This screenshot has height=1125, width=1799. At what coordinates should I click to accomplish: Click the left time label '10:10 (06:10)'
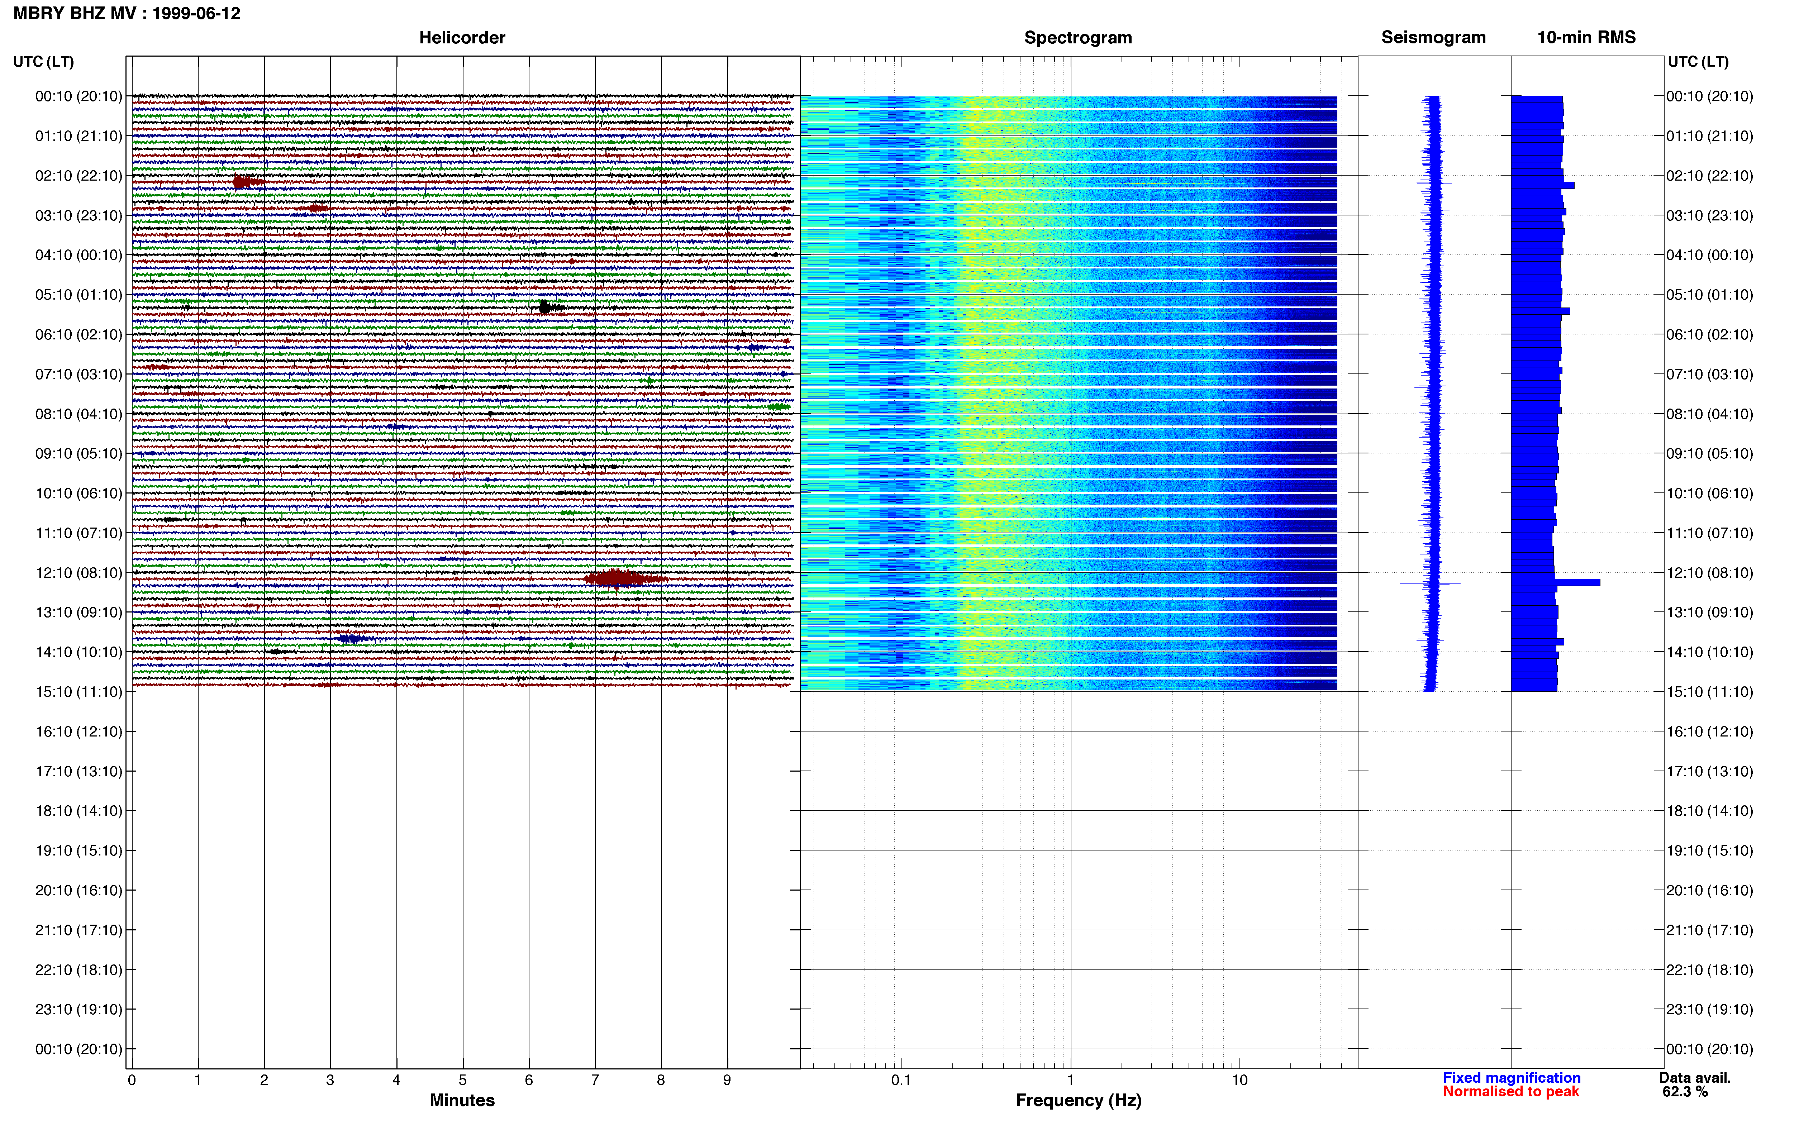point(78,492)
